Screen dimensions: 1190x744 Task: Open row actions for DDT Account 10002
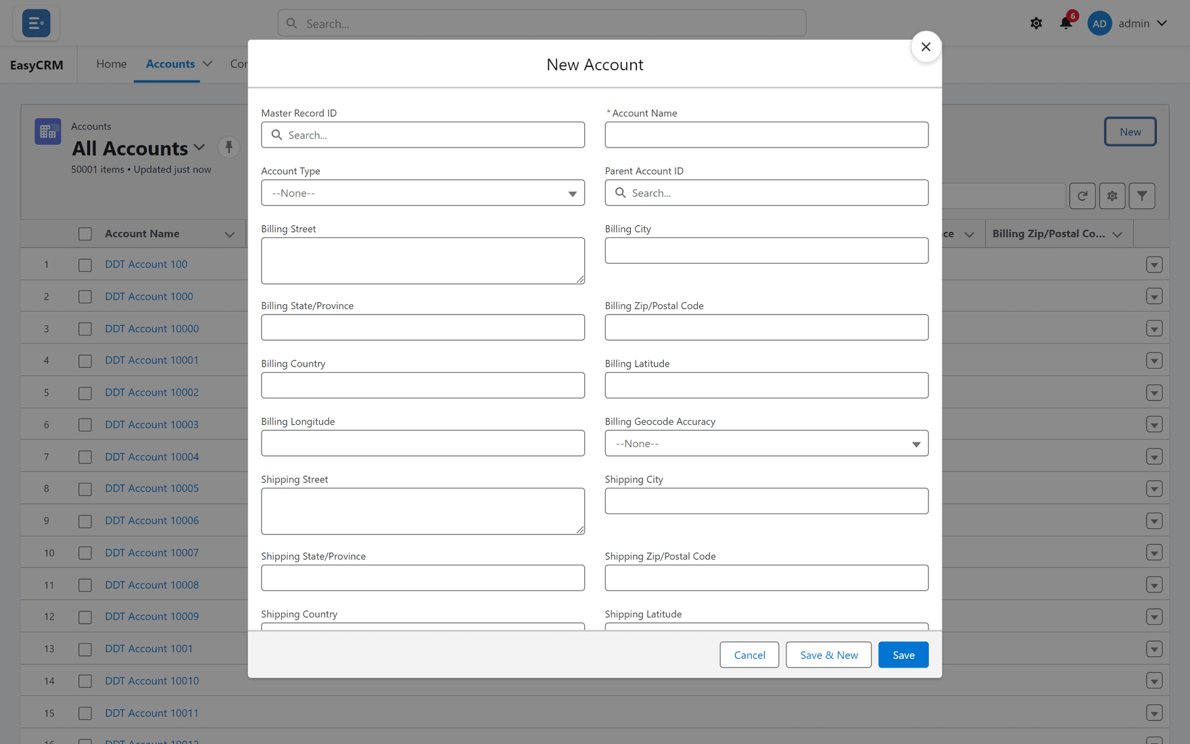[x=1154, y=393]
